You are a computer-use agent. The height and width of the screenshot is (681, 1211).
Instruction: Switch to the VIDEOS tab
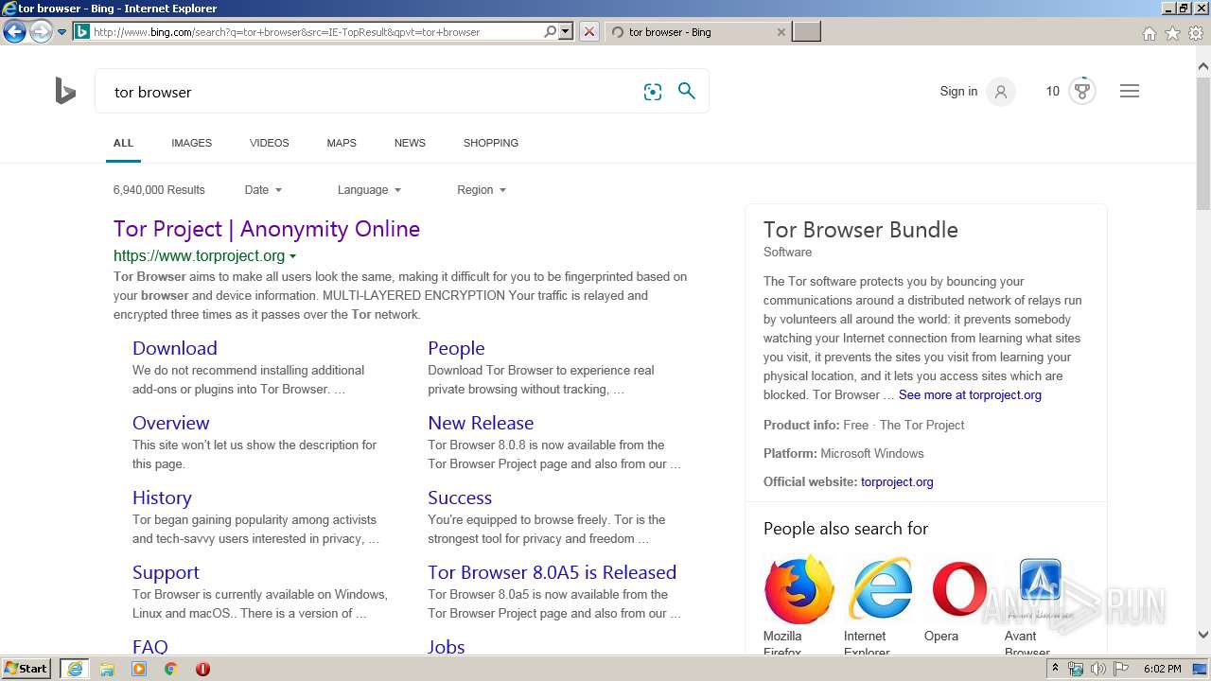pos(270,143)
